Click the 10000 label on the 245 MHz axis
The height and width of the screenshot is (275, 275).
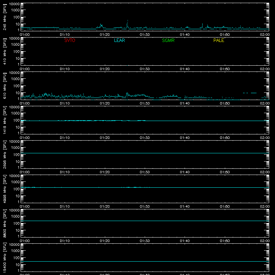pos(14,4)
